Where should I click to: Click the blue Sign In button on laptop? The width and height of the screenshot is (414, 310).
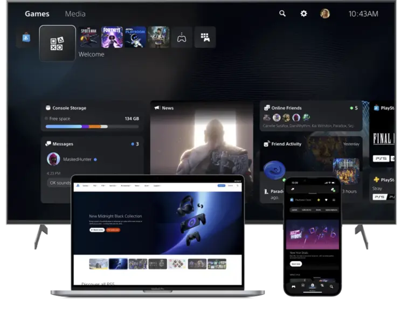(221, 185)
